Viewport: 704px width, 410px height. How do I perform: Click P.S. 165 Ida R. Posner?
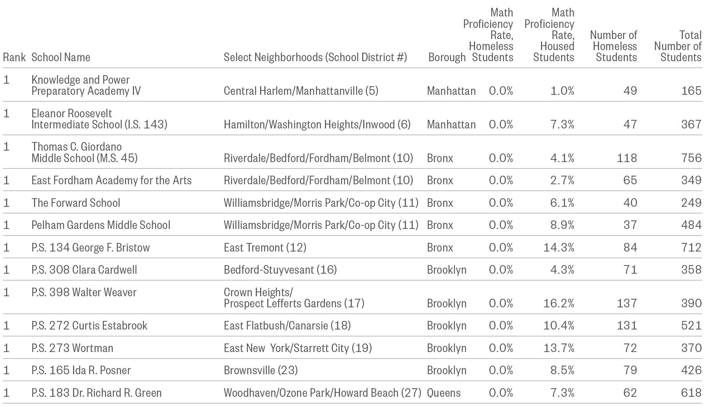[x=81, y=370]
